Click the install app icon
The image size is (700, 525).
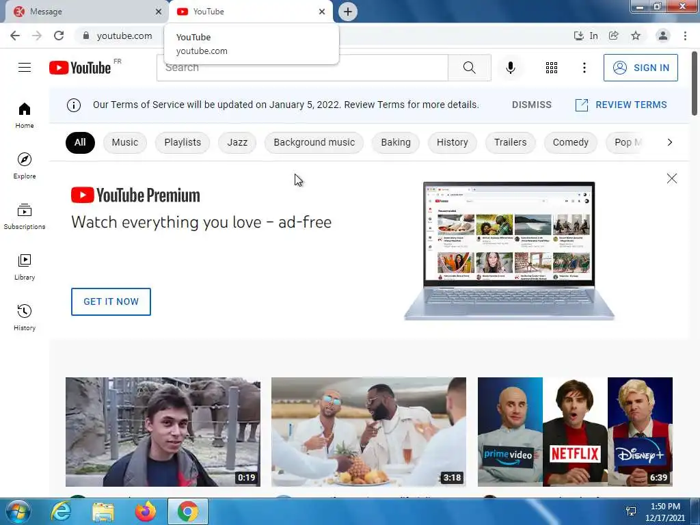578,36
